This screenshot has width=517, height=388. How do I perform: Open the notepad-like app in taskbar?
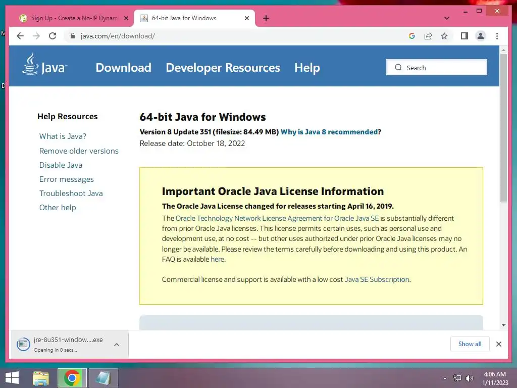[103, 378]
